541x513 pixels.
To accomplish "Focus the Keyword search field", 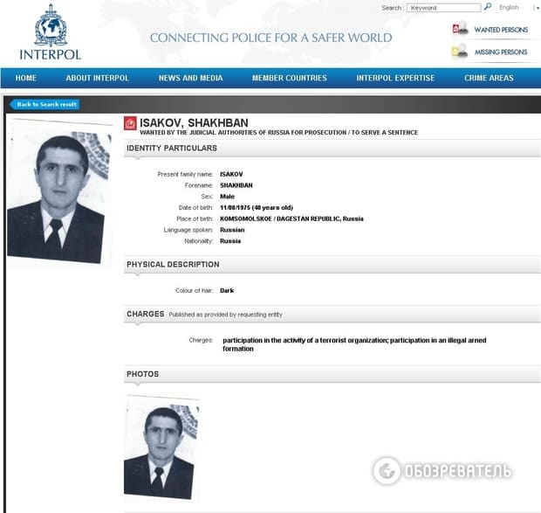I will (x=443, y=8).
